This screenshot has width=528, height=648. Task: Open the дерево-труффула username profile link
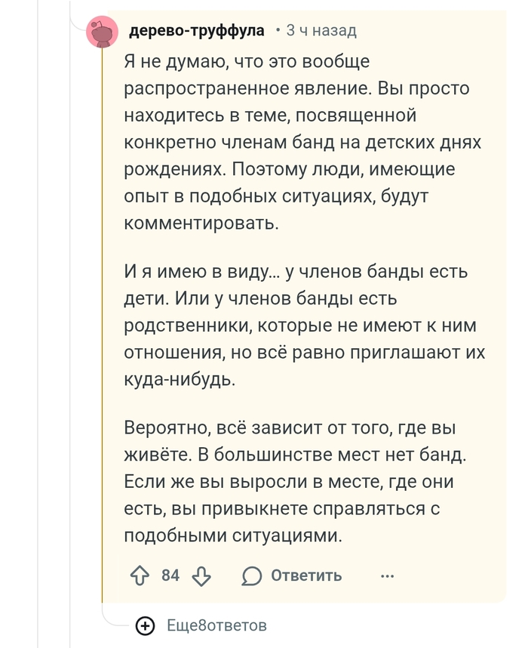[197, 30]
